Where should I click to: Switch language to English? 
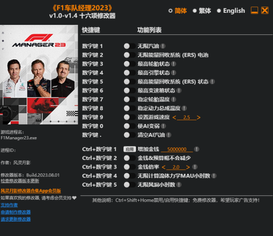219,11
